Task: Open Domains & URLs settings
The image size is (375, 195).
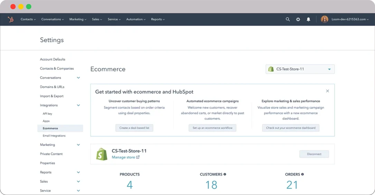Action: coord(52,87)
